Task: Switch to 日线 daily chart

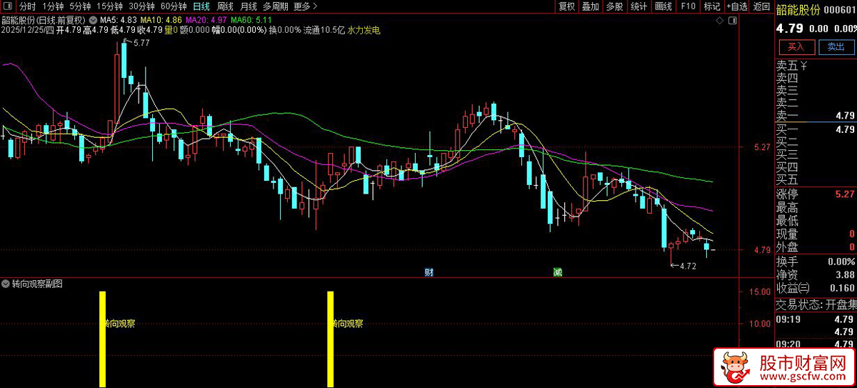Action: point(202,6)
